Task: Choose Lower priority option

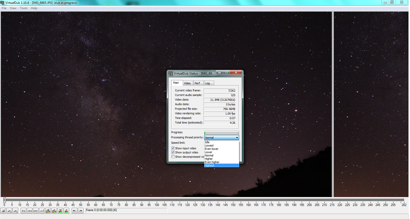Action: (222, 152)
